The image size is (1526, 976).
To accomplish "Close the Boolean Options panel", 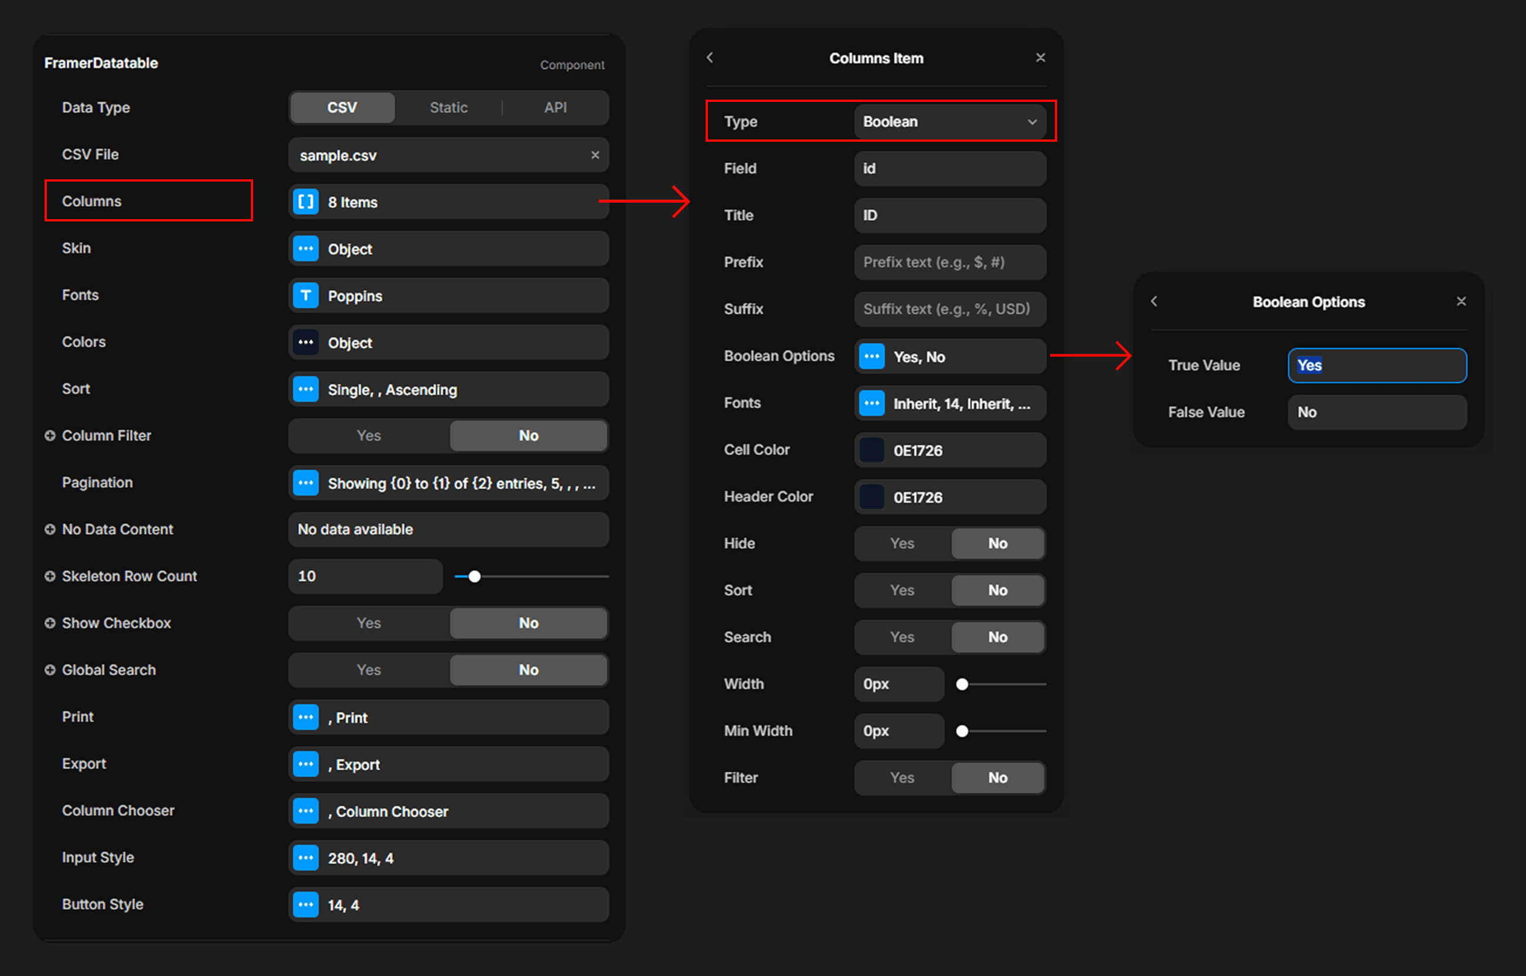I will (1461, 302).
